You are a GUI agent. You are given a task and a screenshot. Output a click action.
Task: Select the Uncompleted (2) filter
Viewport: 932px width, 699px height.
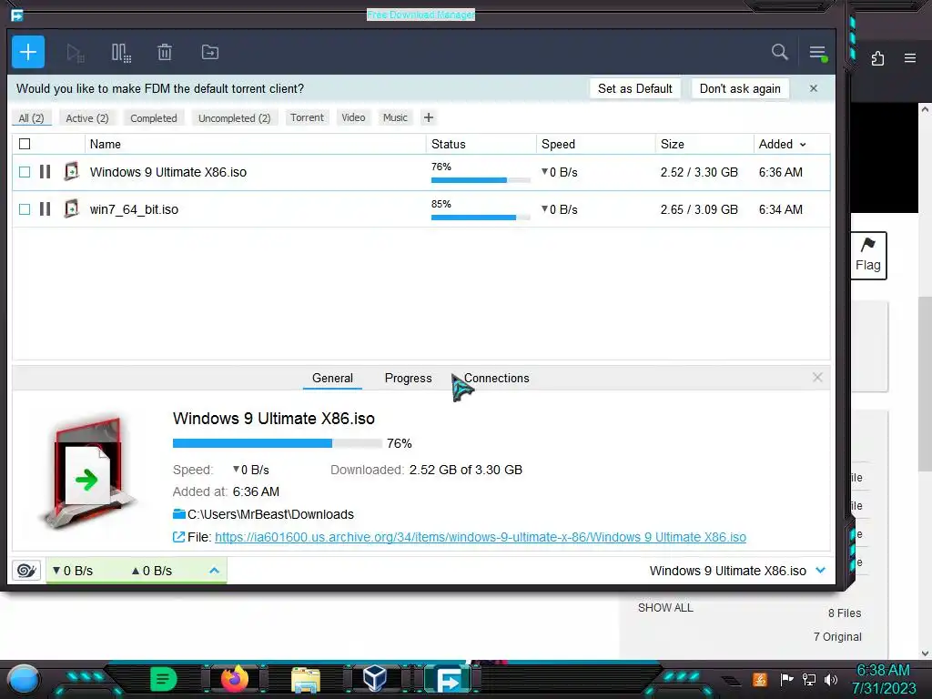click(234, 118)
